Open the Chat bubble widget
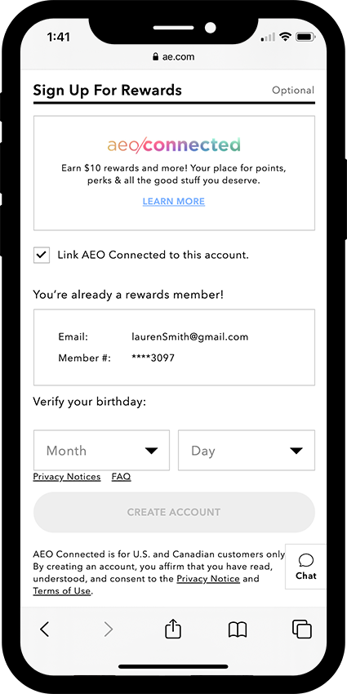347x694 pixels. coord(306,567)
